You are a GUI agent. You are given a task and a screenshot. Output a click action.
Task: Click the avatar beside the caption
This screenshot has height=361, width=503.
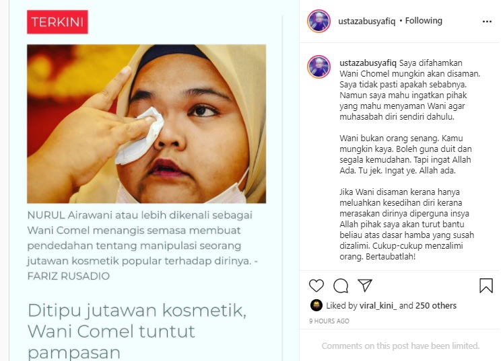coord(319,67)
